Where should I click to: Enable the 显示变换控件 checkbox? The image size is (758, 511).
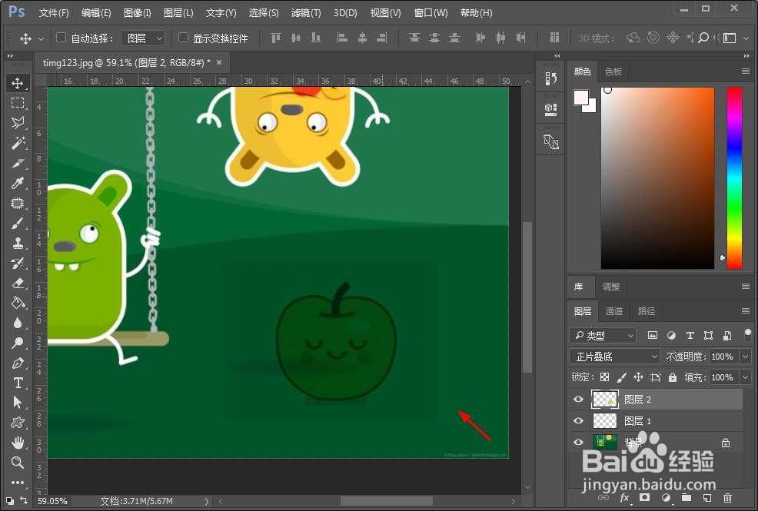point(183,37)
